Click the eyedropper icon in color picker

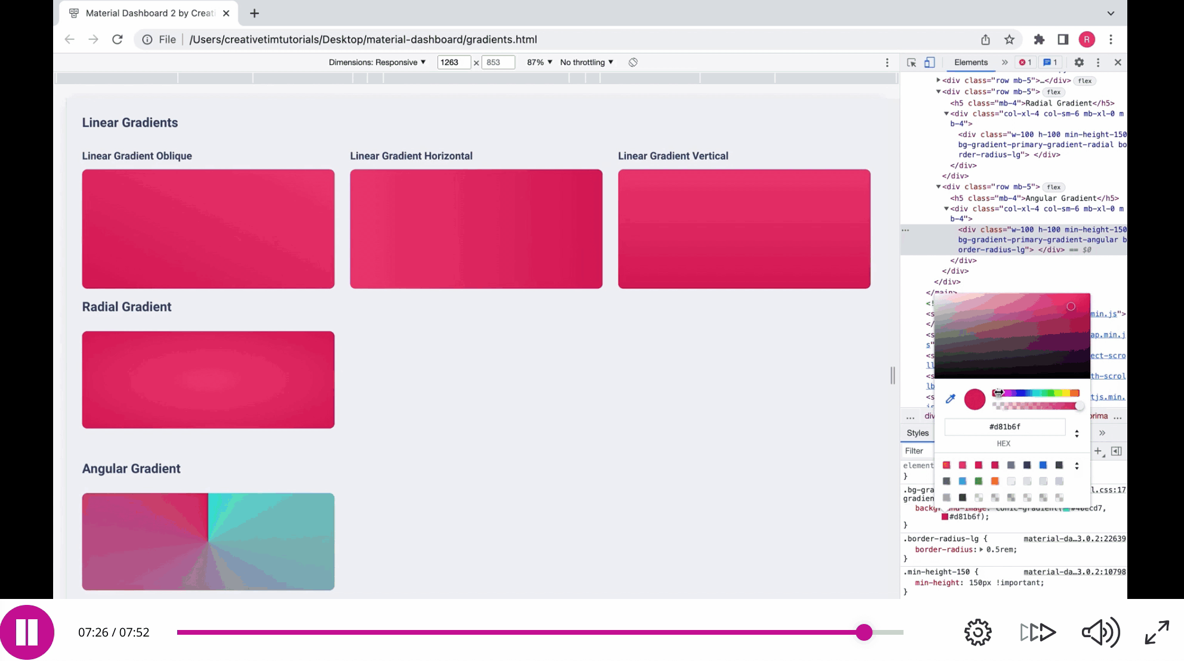click(951, 399)
